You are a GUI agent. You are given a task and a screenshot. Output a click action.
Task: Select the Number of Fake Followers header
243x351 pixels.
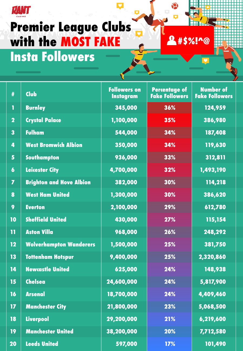coord(214,93)
